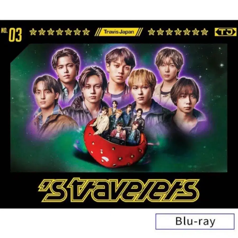This screenshot has height=238, width=238.
Task: Click the yellow Travis Japan banner
Action: pyautogui.click(x=119, y=32)
